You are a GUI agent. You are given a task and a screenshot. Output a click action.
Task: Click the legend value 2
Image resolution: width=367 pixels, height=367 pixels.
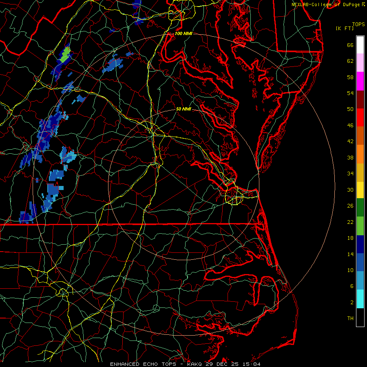click(352, 303)
